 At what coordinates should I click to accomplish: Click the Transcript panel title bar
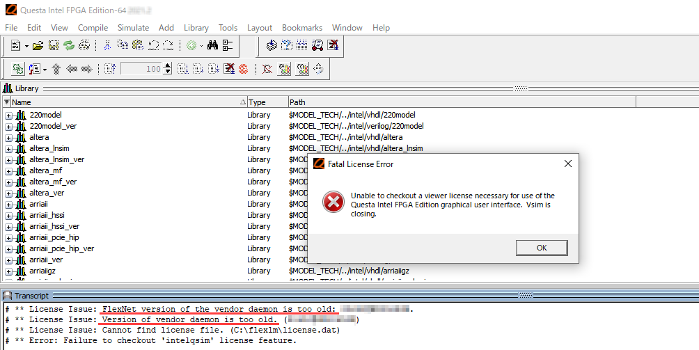pyautogui.click(x=349, y=295)
